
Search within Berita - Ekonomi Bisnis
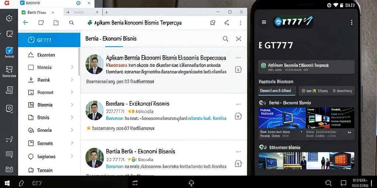tap(225, 39)
